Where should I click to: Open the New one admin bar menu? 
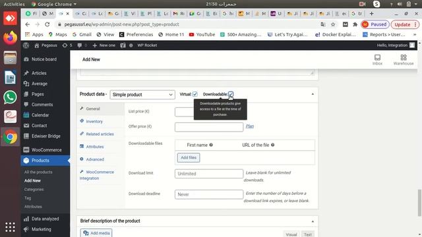coord(104,45)
